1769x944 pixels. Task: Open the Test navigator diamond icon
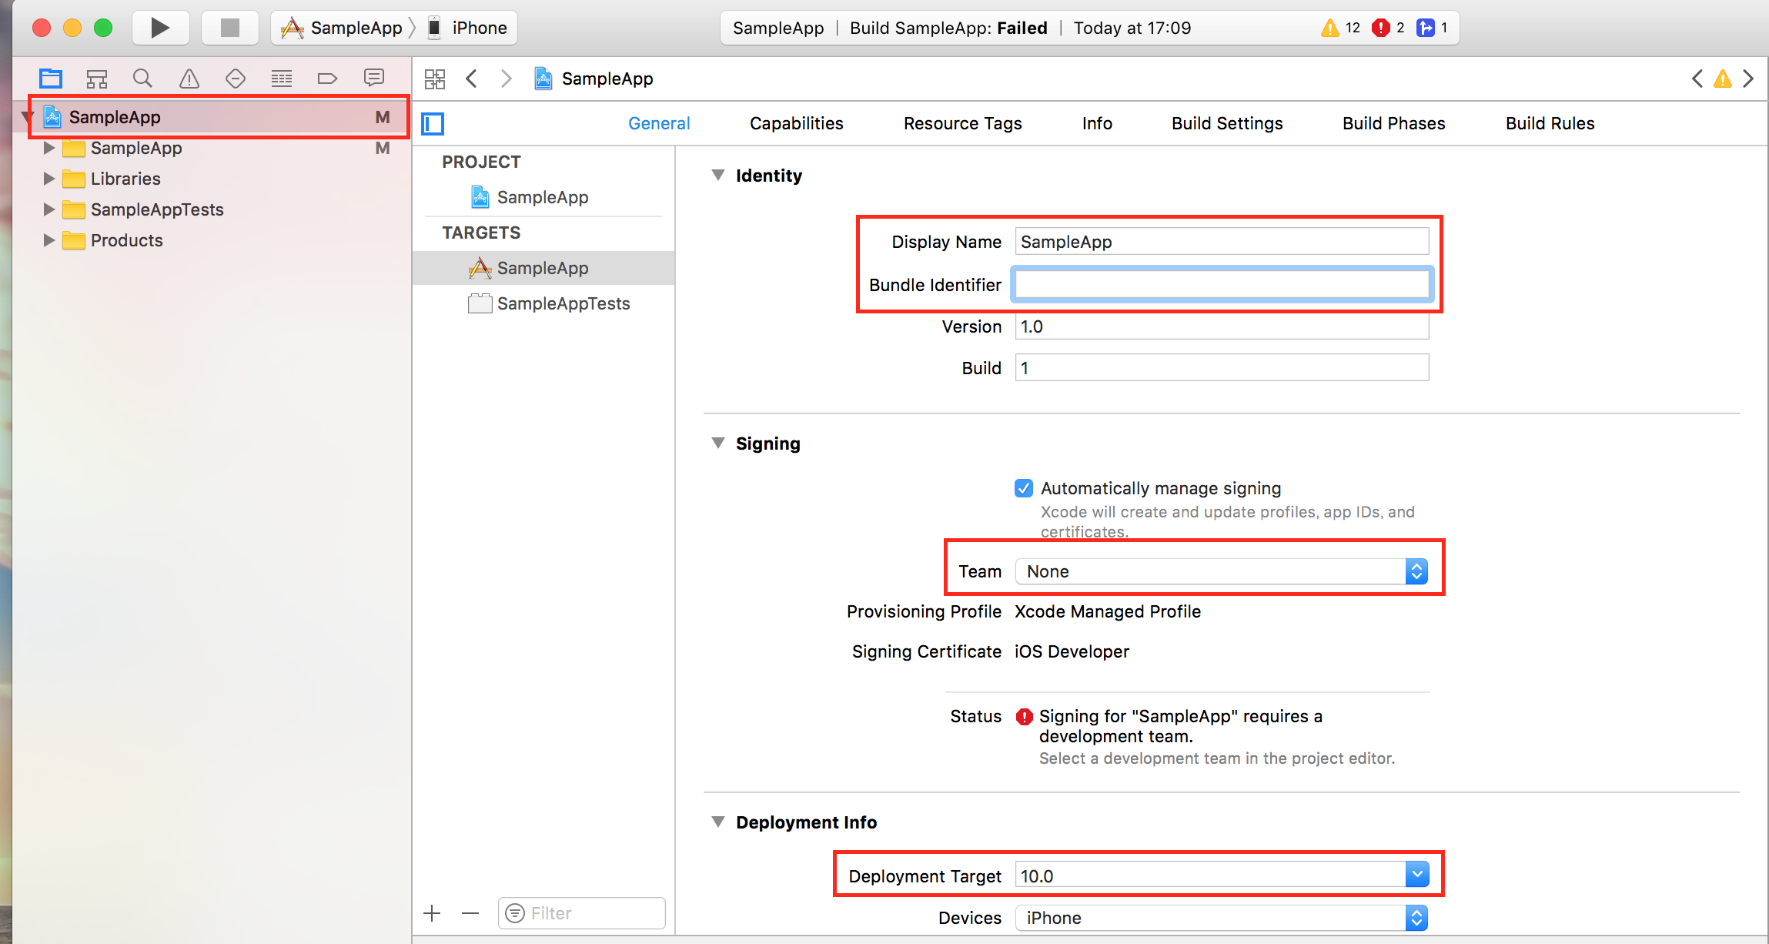point(236,78)
